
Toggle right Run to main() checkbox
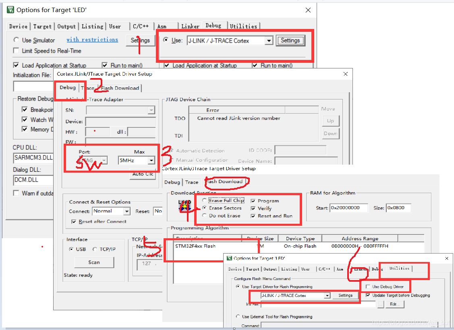click(x=255, y=65)
